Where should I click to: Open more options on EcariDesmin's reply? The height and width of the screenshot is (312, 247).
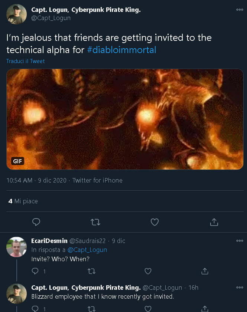[240, 241]
